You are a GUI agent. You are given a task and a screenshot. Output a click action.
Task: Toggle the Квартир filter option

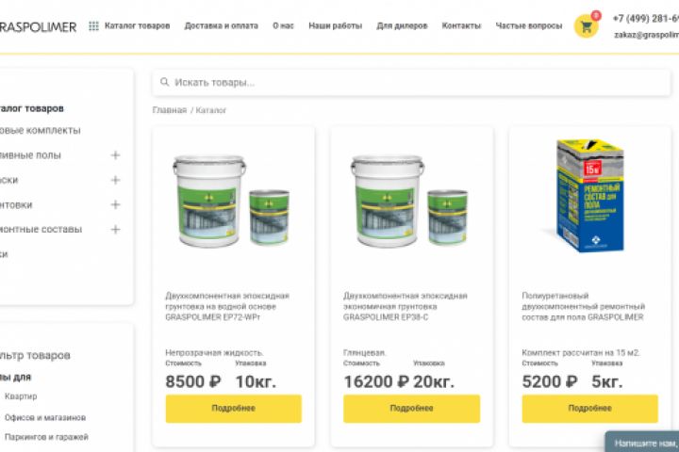click(x=21, y=396)
